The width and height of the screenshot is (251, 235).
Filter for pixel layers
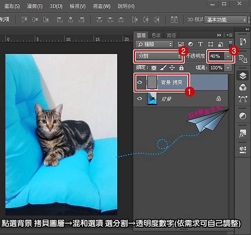tap(181, 44)
